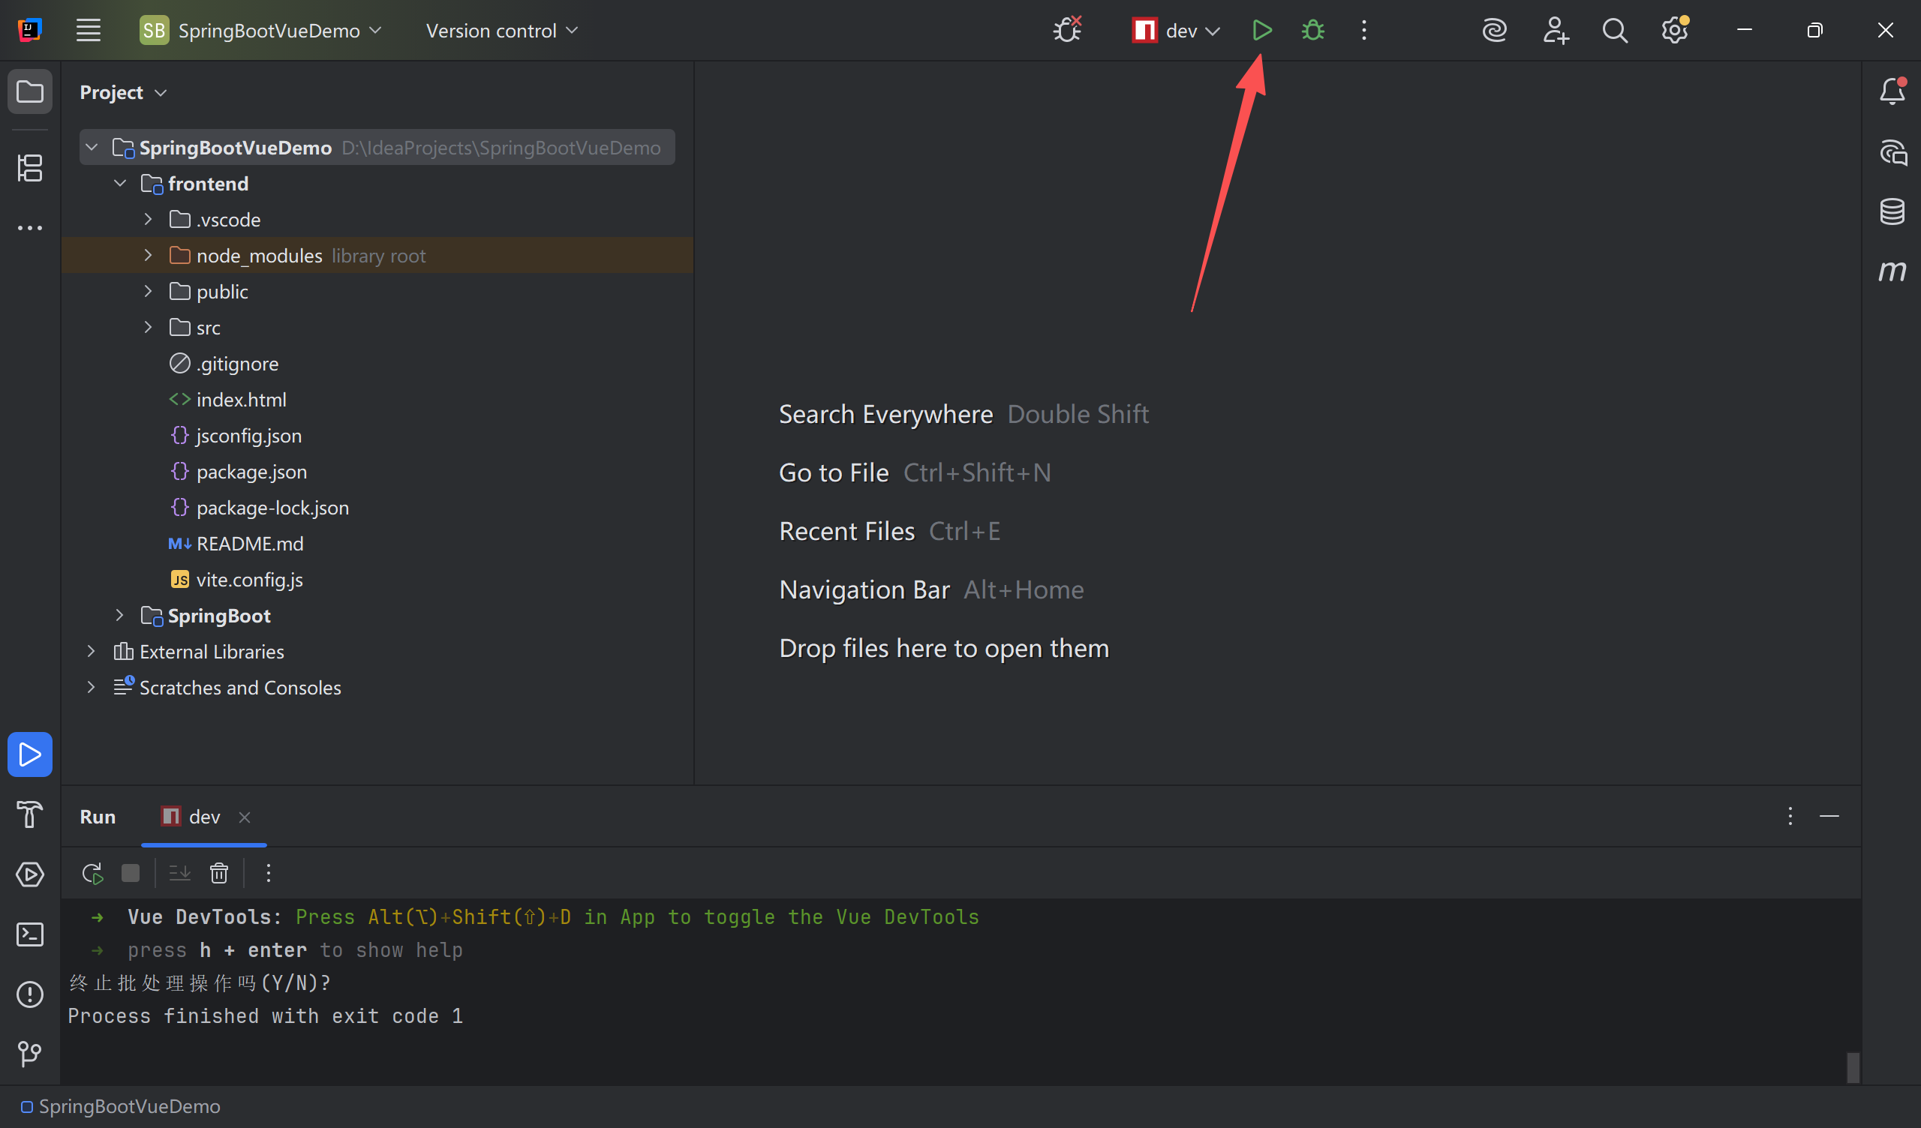Screen dimensions: 1921x1128
Task: Open the Terminal tool window
Action: tap(30, 934)
